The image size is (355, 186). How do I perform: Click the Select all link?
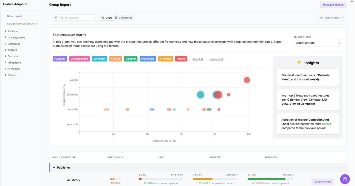[198, 59]
